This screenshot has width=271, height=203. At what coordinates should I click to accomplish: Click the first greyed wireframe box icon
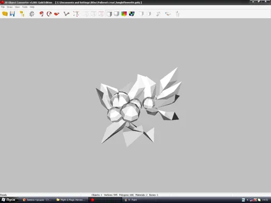pos(86,14)
